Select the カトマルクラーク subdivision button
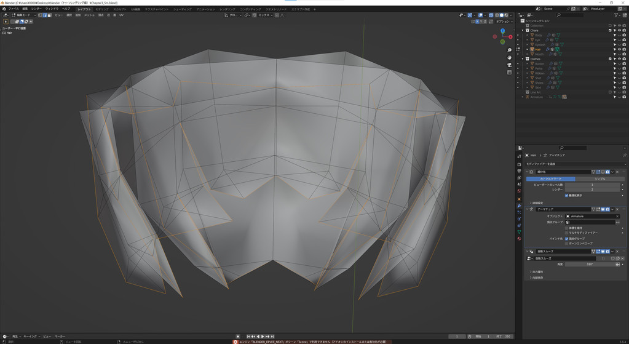The image size is (629, 344). pos(550,178)
